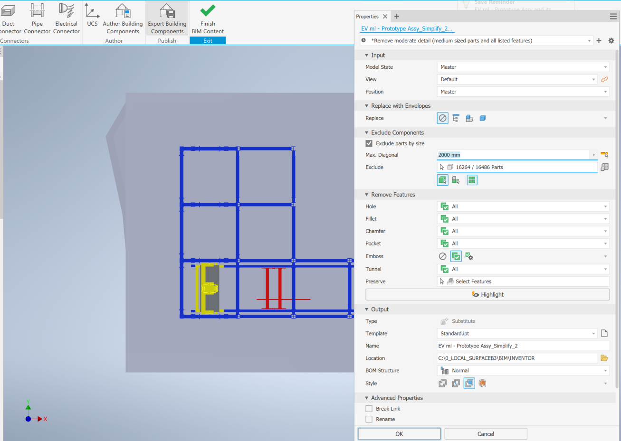
Task: Open the preset list showing Remove moderate detail
Action: point(589,40)
